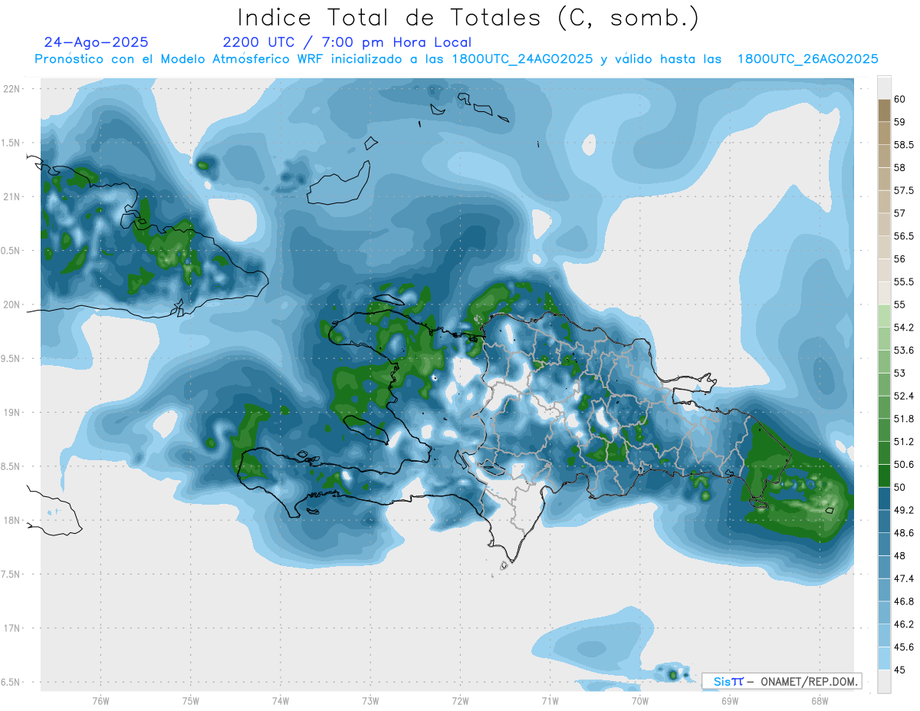
Task: Click the legend value 46.2
Action: click(x=905, y=624)
